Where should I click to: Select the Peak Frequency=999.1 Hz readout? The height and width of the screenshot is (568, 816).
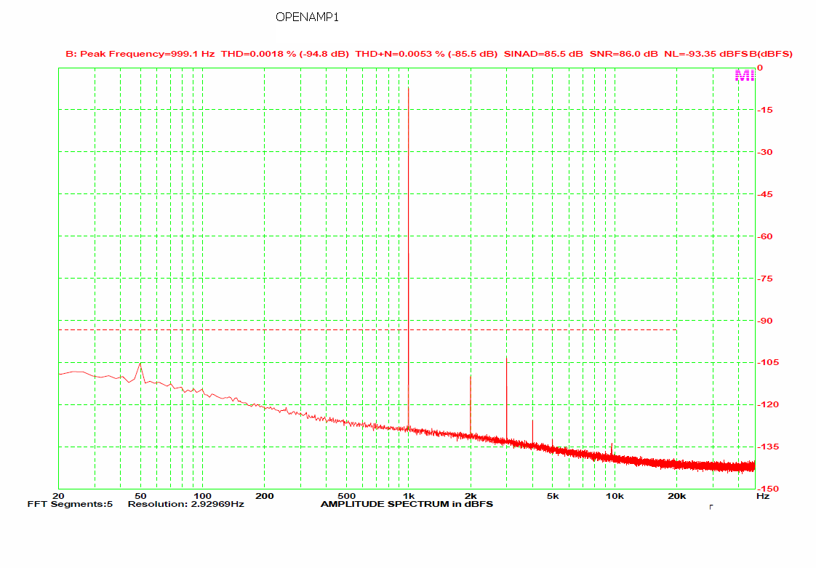pos(148,54)
